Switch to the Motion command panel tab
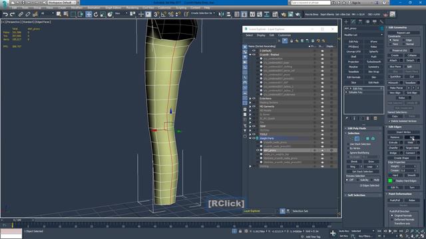 (x=367, y=22)
